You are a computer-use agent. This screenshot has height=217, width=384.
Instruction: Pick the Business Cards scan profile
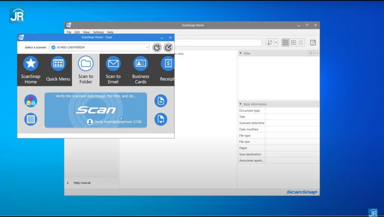click(x=141, y=64)
